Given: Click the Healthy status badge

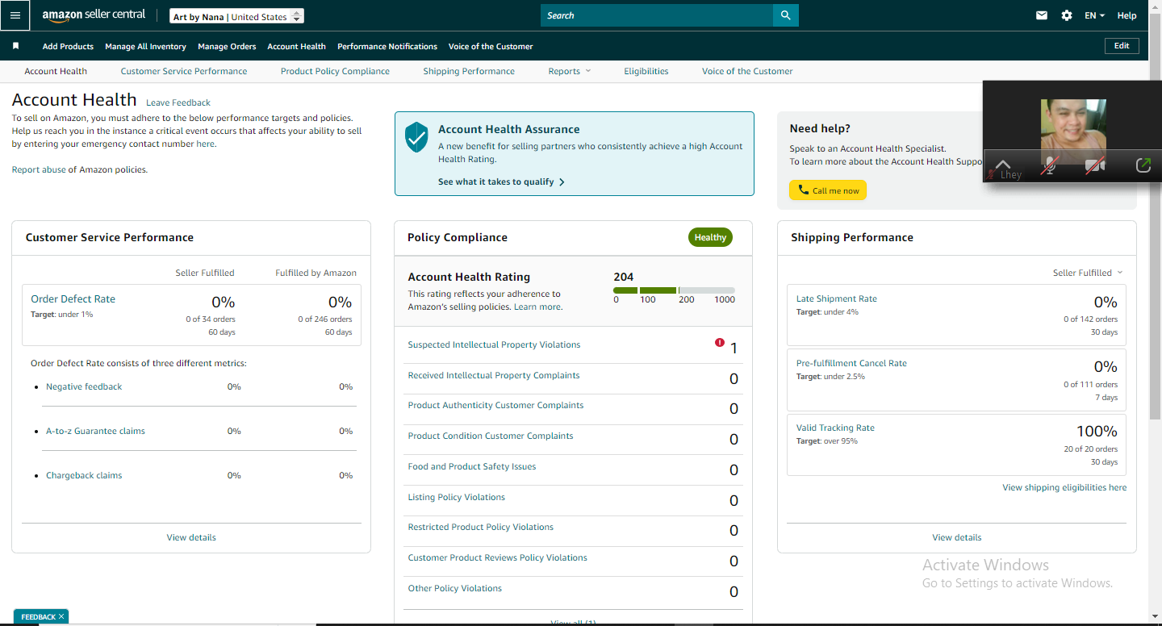Looking at the screenshot, I should pos(710,237).
